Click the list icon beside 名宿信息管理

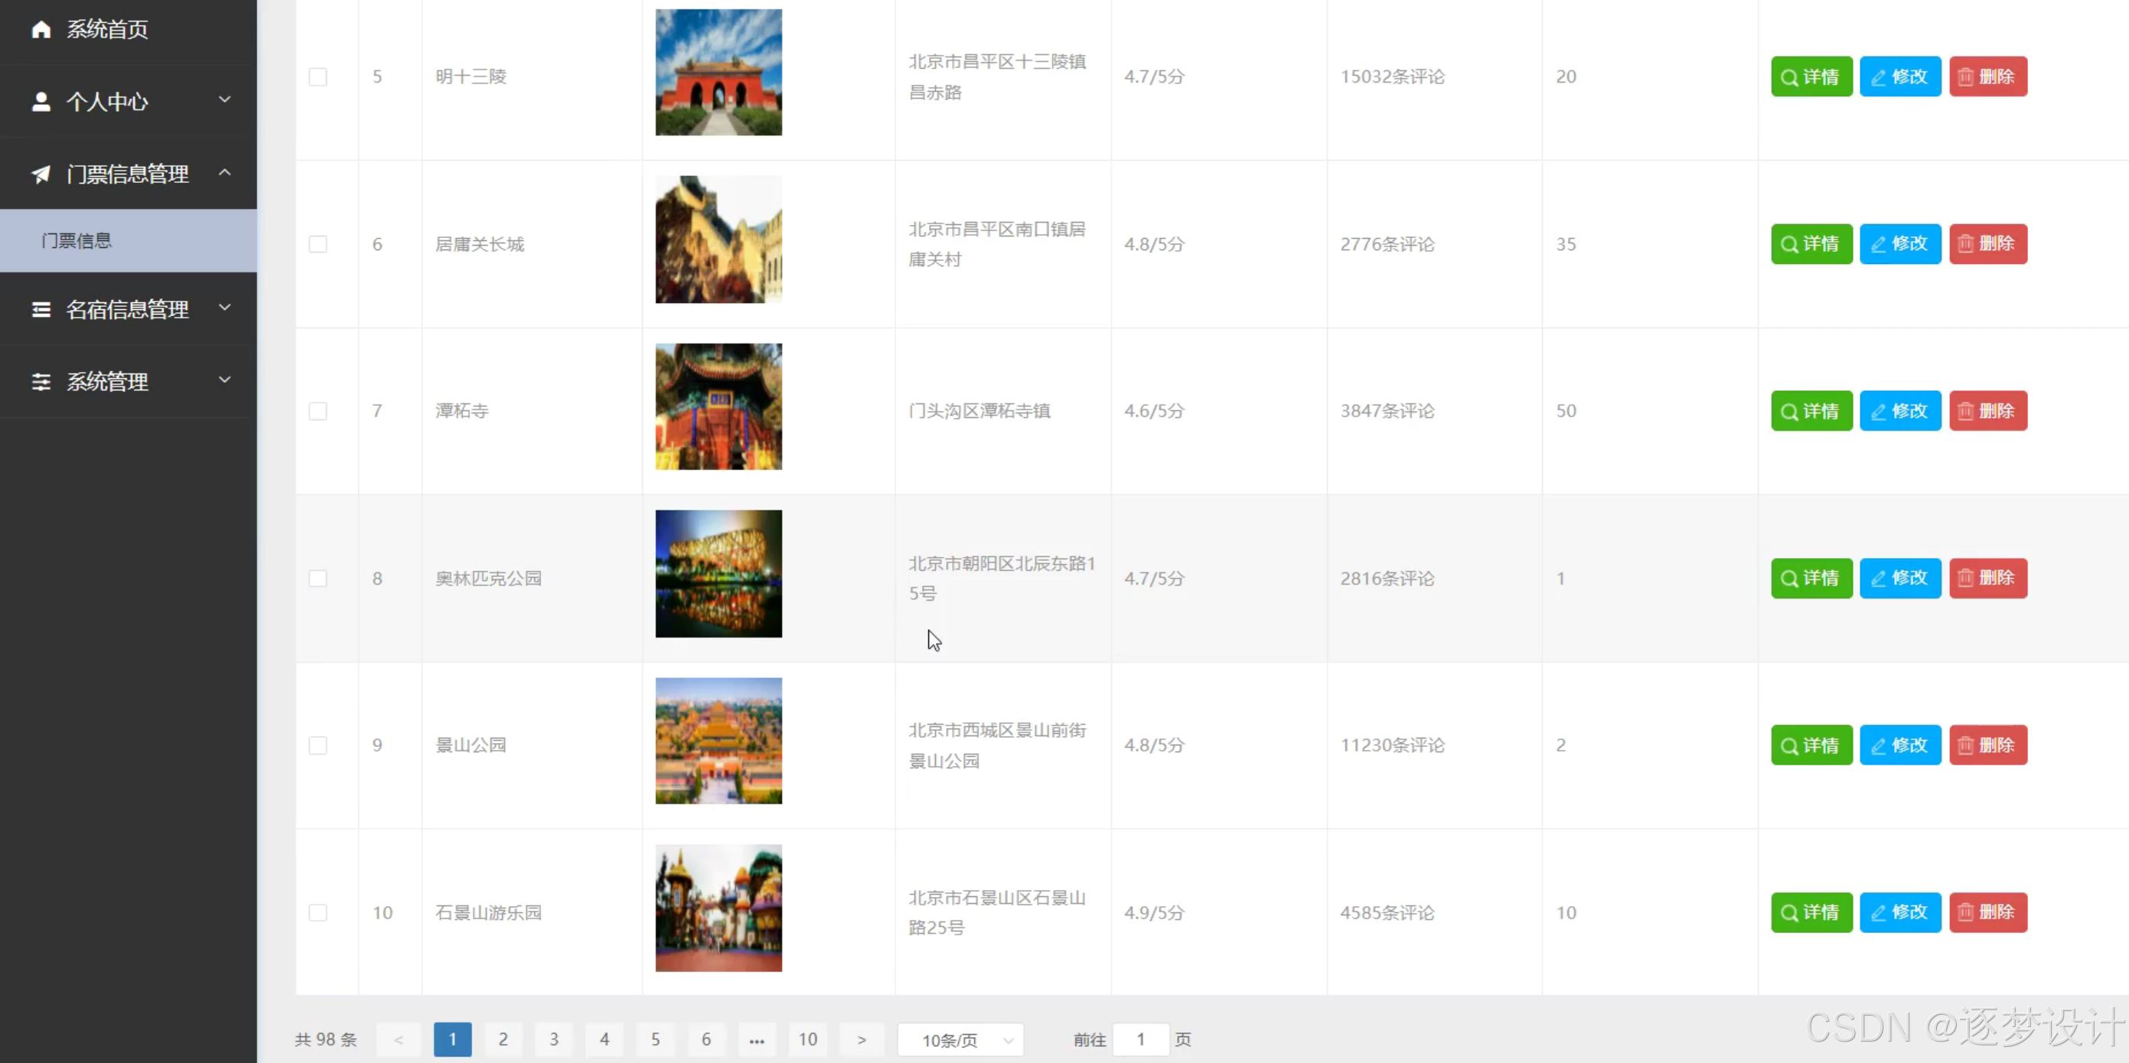click(41, 309)
